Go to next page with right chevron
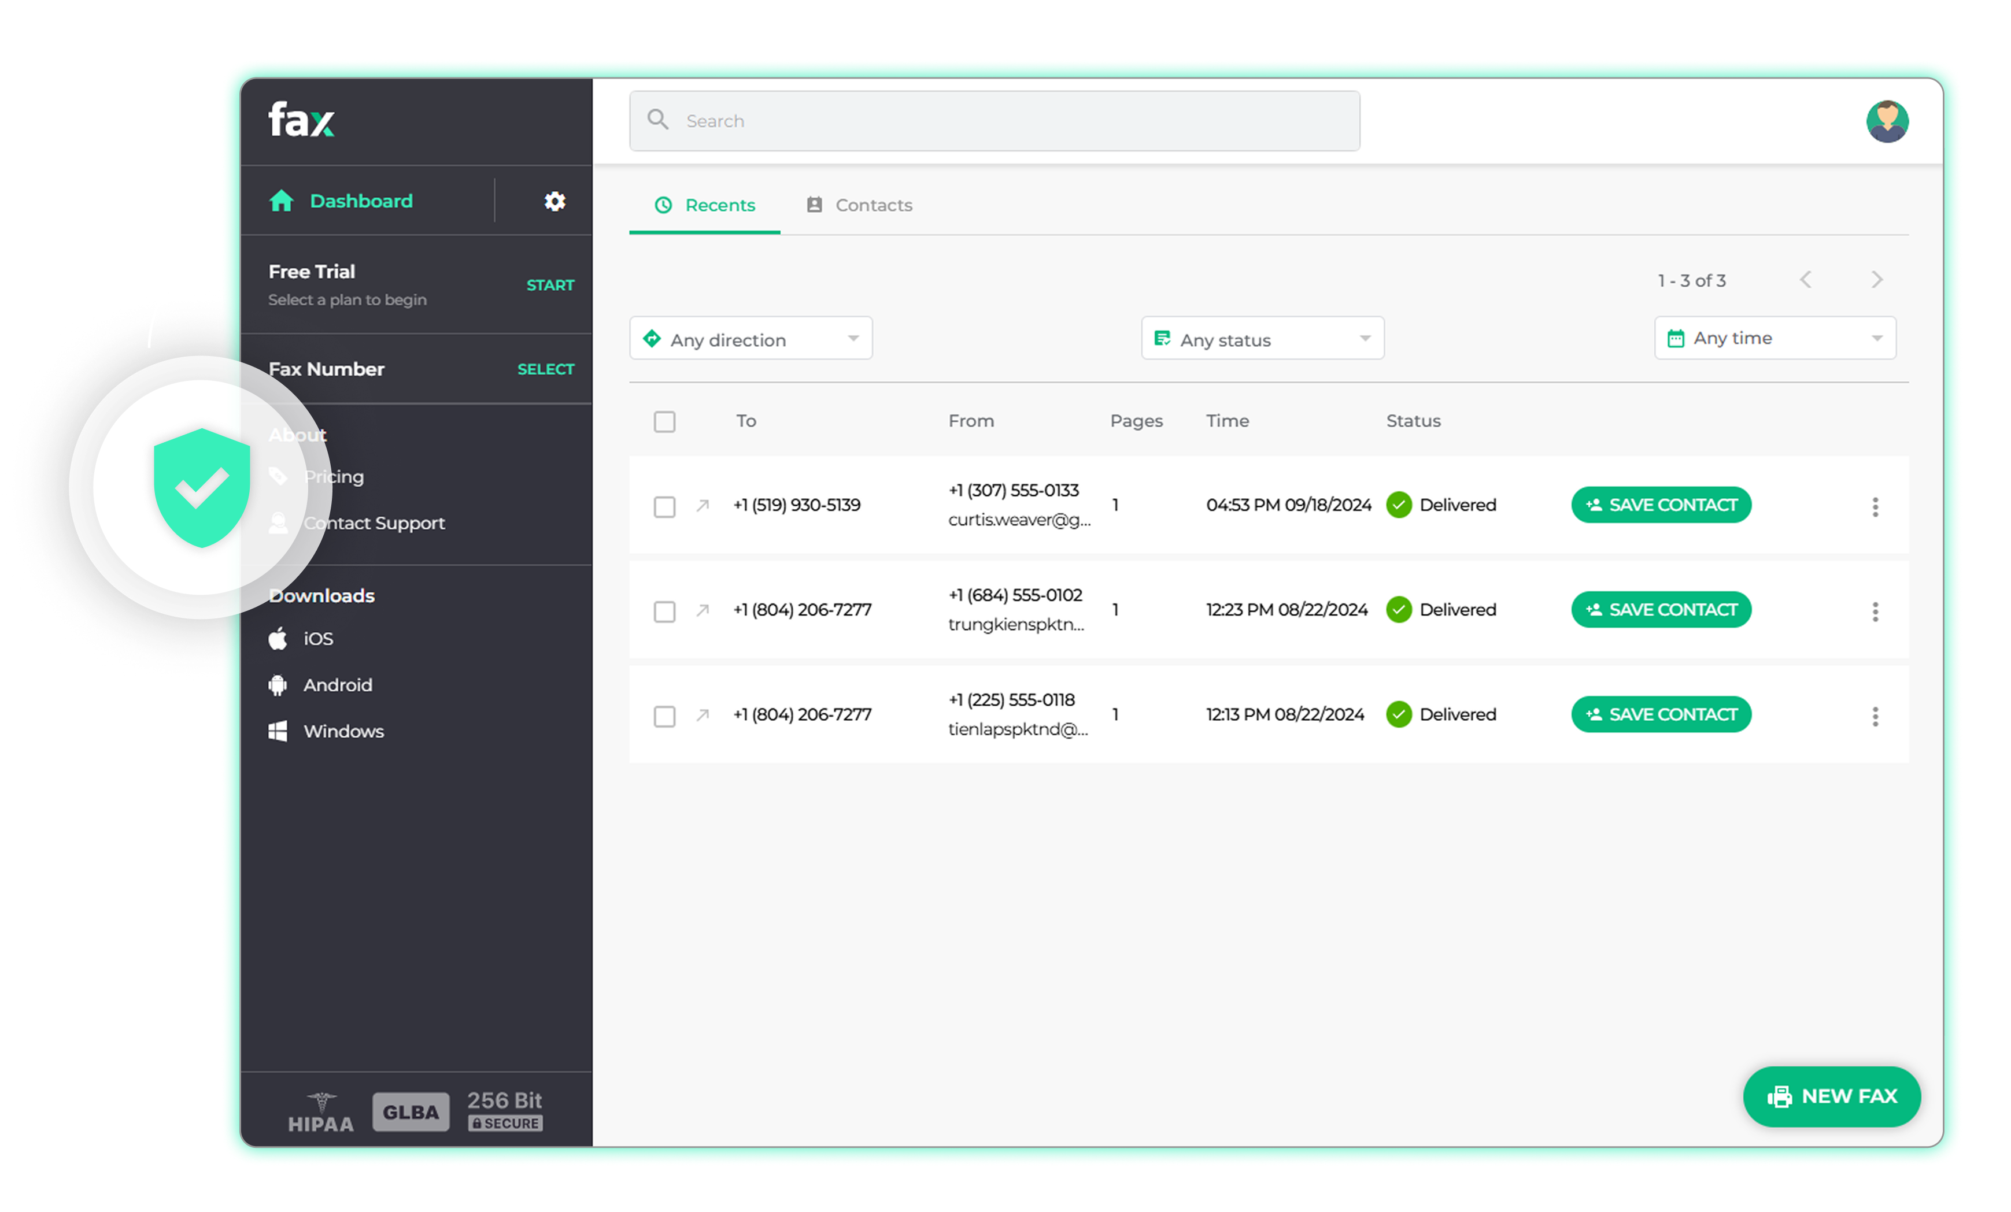The height and width of the screenshot is (1212, 2011). coord(1876,280)
